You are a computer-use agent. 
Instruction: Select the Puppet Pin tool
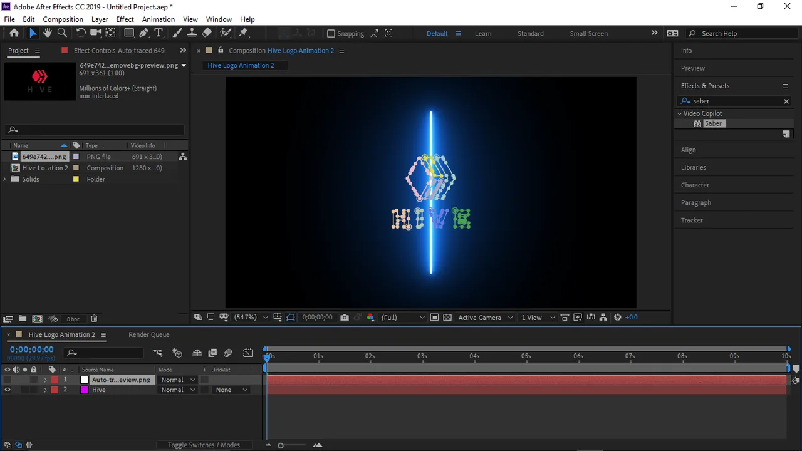pyautogui.click(x=244, y=33)
